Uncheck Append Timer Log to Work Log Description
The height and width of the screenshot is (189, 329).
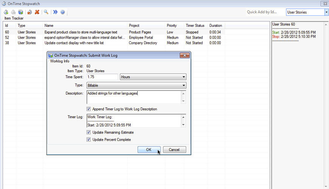[x=88, y=109]
